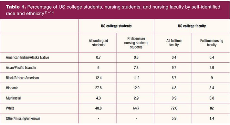The width and height of the screenshot is (230, 125).
Task: Click the 82 White nursing faculty value
Action: 212,108
